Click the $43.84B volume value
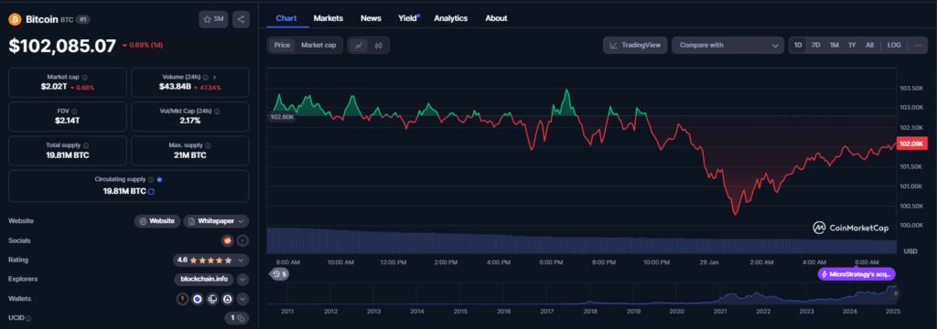 (176, 87)
